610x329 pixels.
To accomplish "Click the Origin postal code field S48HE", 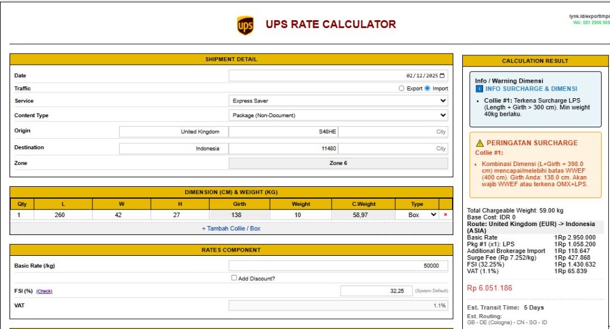I will coord(283,132).
